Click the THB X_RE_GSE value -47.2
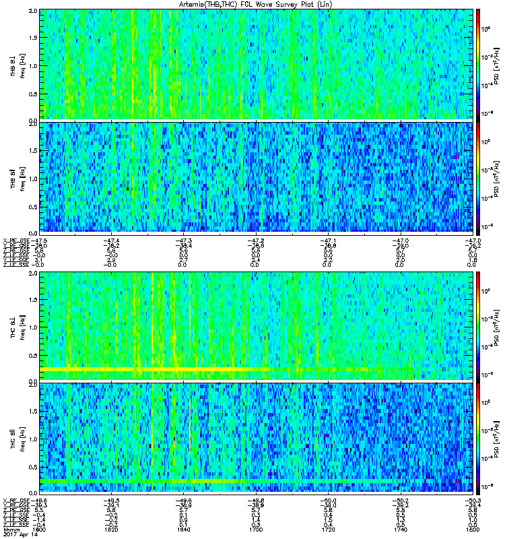The height and width of the screenshot is (539, 505). tap(256, 241)
